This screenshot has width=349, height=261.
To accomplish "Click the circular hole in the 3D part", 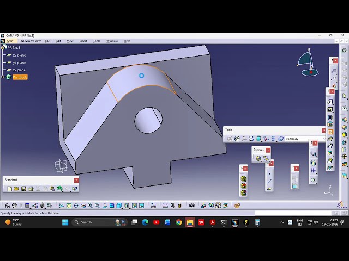I will [148, 120].
